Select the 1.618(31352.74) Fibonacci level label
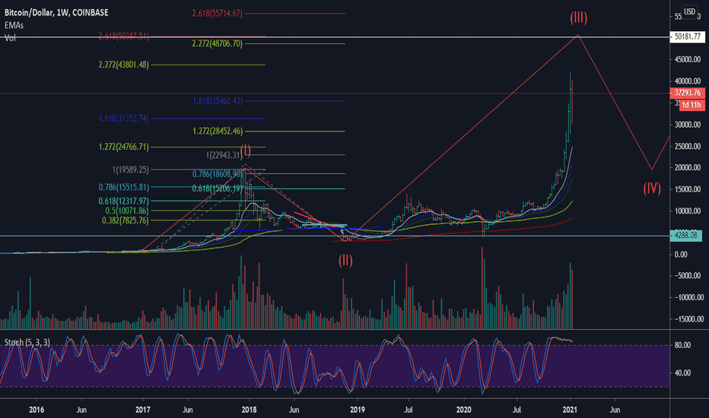This screenshot has height=418, width=709. pos(123,119)
